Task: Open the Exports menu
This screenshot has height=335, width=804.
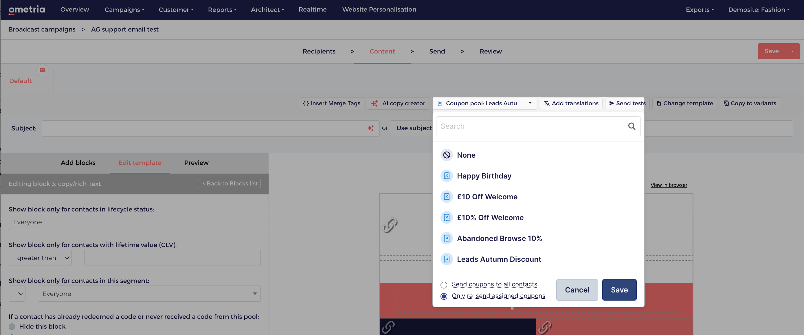Action: point(700,10)
